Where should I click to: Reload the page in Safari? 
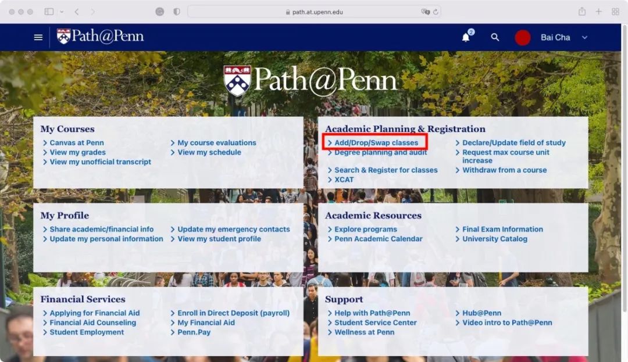point(436,12)
